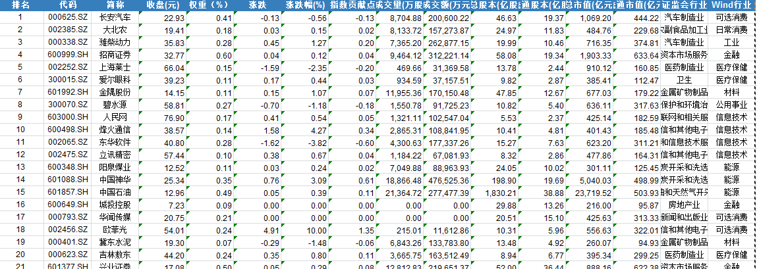Select stock code 000401.SZ cell
The image size is (757, 269).
pyautogui.click(x=68, y=242)
